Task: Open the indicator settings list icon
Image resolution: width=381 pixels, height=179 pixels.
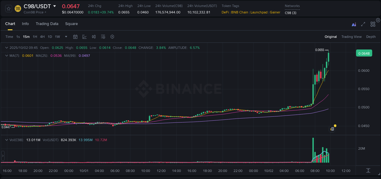Action: tap(103, 37)
